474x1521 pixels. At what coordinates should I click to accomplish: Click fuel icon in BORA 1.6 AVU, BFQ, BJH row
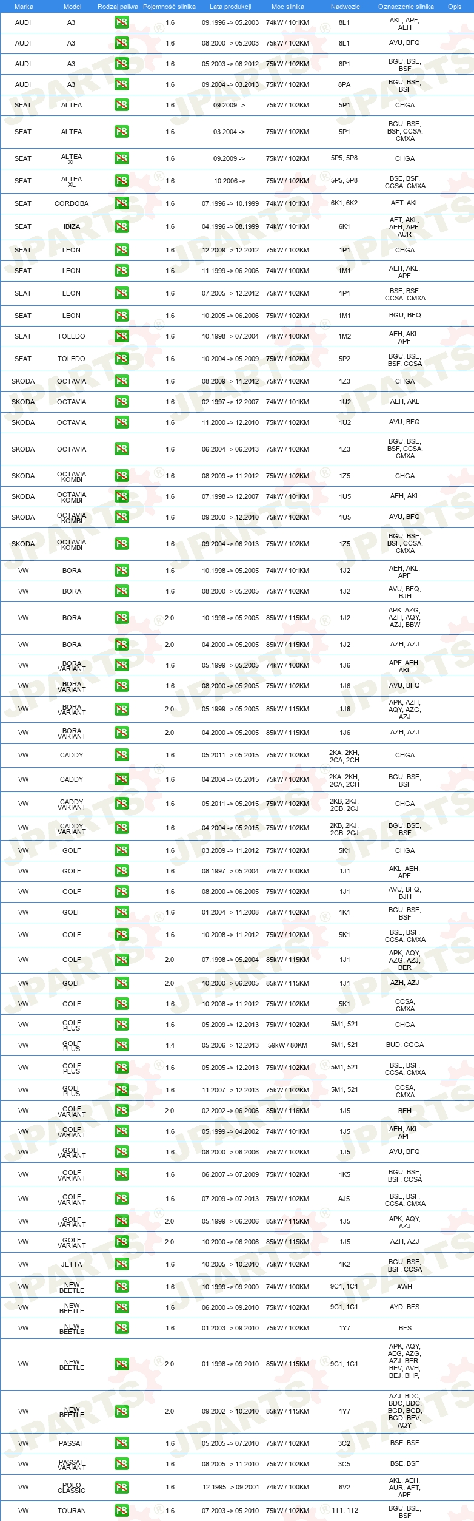point(121,591)
